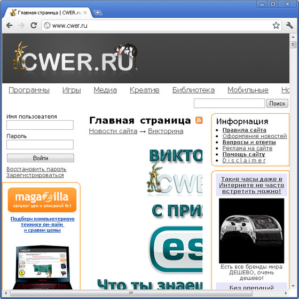Image resolution: width=299 pixels, height=299 pixels.
Task: Open the wrench settings menu
Action: point(289,26)
